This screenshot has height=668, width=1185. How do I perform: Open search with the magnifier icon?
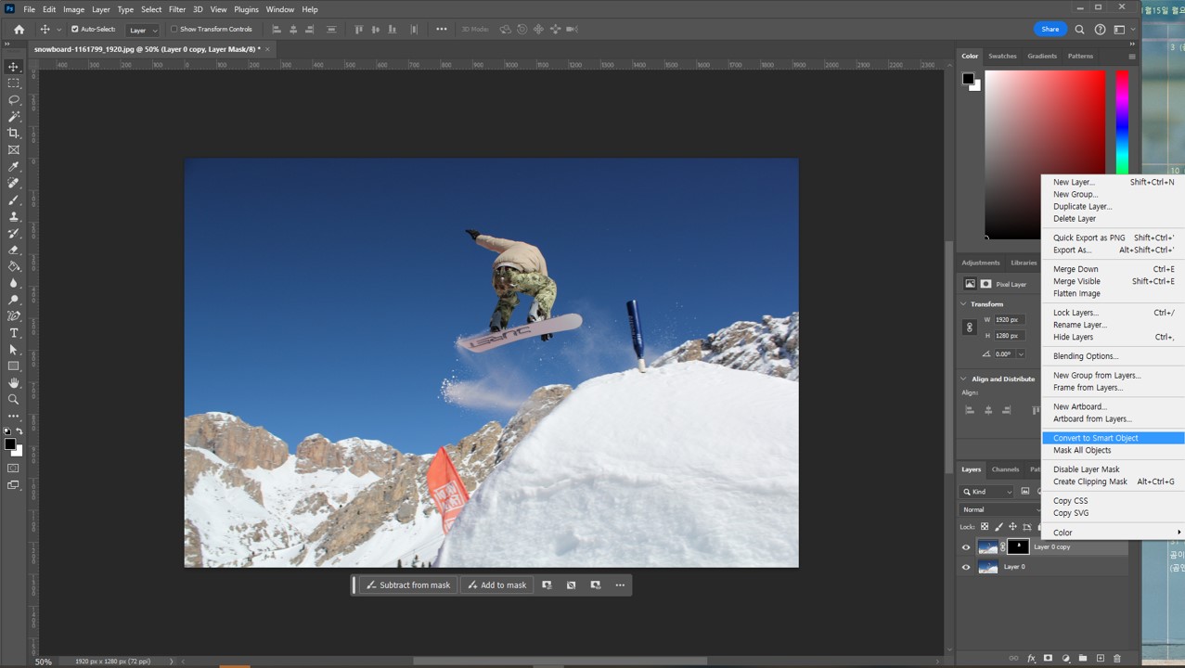(x=1079, y=30)
